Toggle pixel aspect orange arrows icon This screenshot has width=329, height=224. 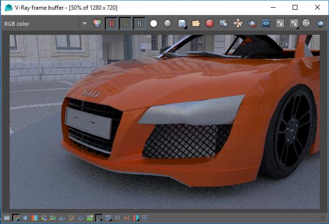(x=126, y=218)
